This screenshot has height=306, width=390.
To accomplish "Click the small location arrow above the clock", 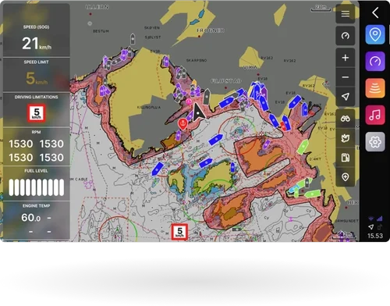I will 371,227.
